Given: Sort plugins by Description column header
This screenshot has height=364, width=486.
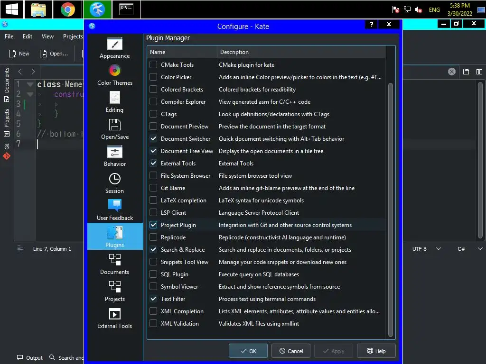Looking at the screenshot, I should point(301,52).
